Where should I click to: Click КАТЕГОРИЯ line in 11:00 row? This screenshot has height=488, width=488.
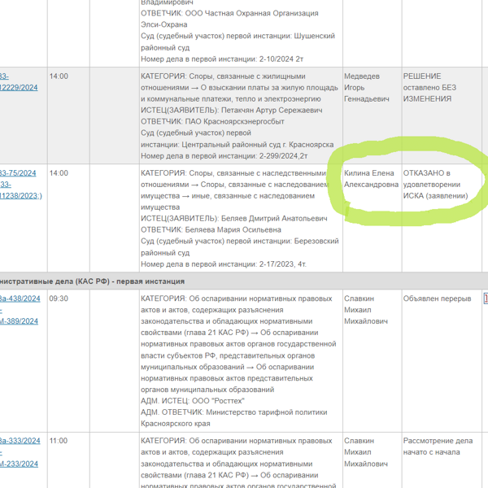click(237, 441)
